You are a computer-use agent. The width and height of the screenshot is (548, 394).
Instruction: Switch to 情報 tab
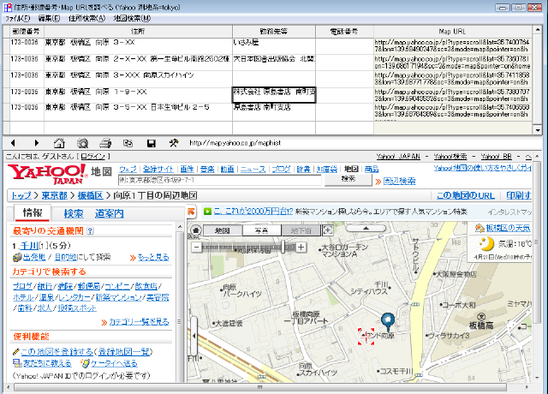[33, 213]
